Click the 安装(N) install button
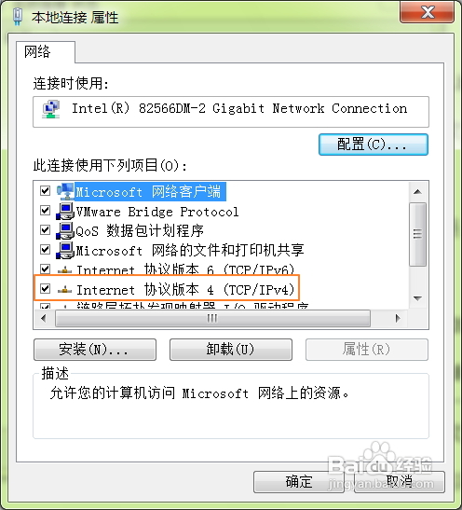The width and height of the screenshot is (462, 510). coord(95,350)
